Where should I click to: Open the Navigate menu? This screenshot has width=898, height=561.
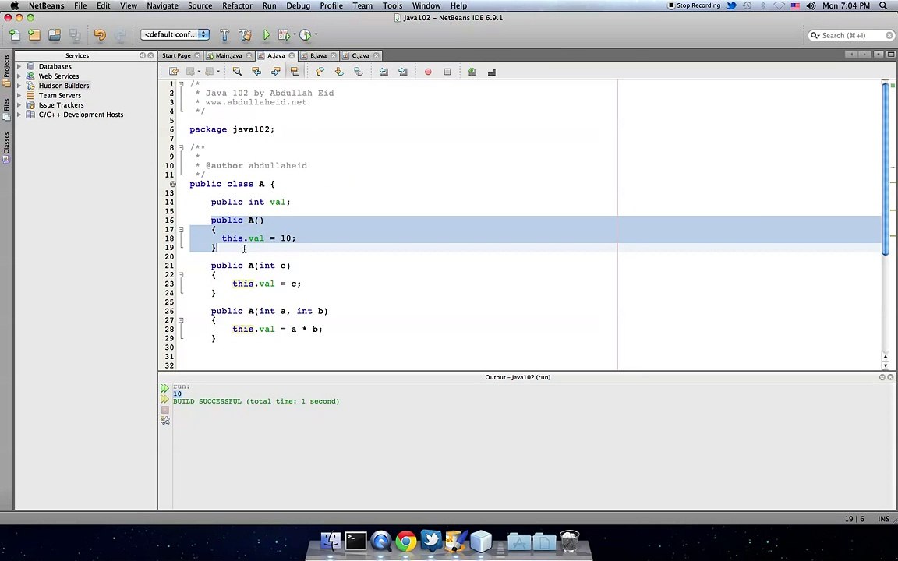(x=163, y=5)
